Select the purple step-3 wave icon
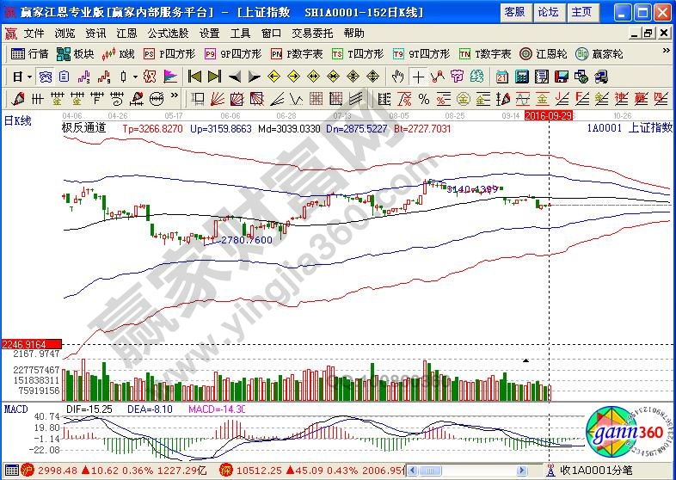The height and width of the screenshot is (480, 676). 83,77
